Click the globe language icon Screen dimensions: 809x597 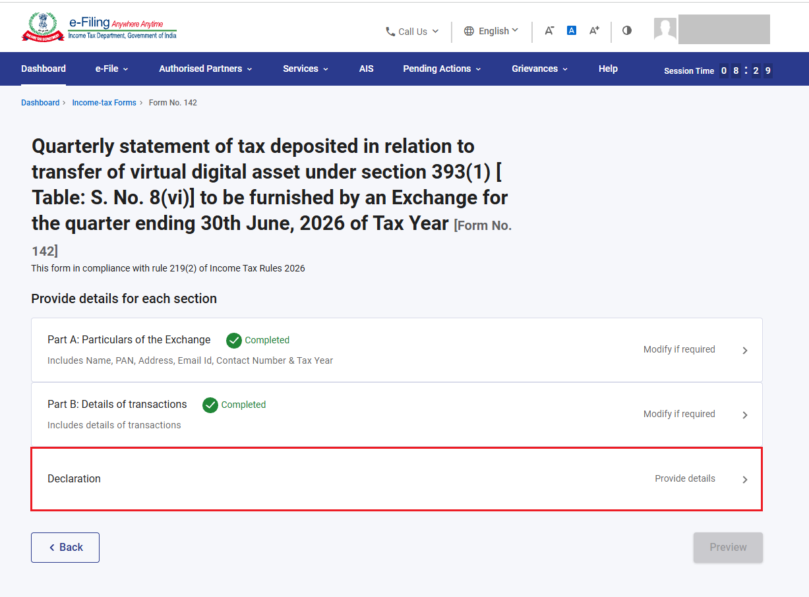click(469, 31)
